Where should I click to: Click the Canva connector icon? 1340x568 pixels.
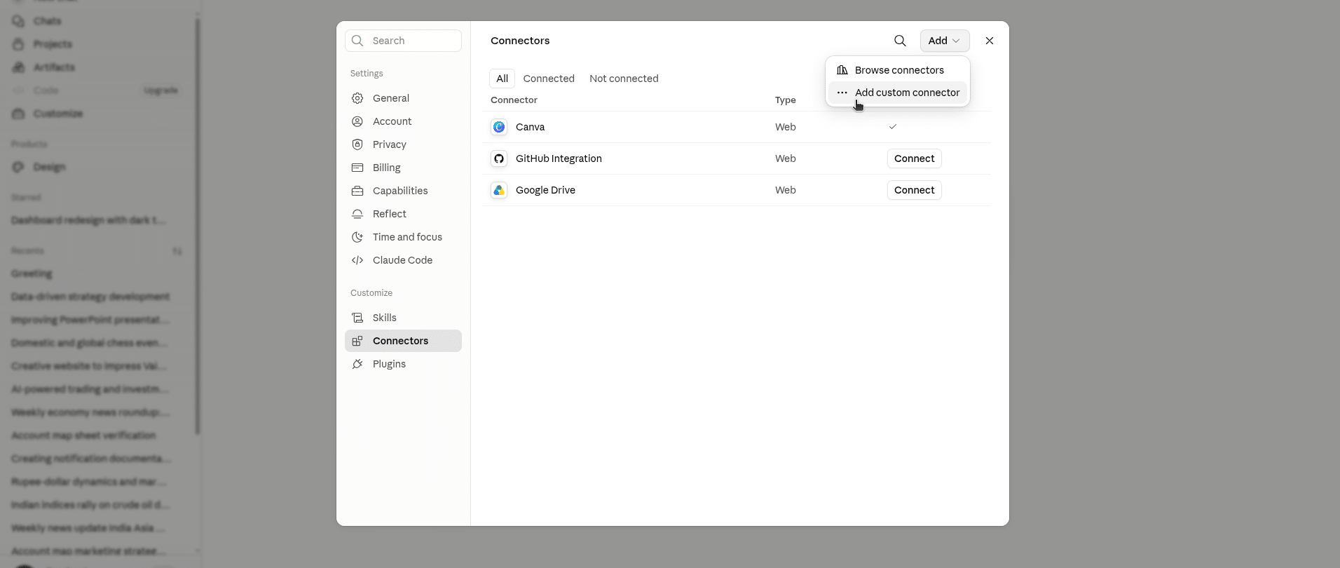499,127
